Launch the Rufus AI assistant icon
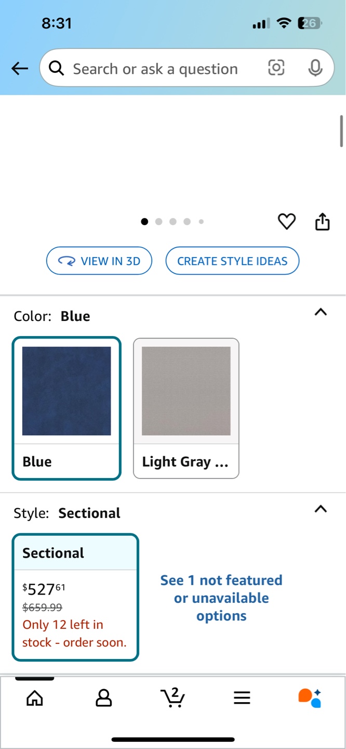This screenshot has height=749, width=346. (x=310, y=698)
